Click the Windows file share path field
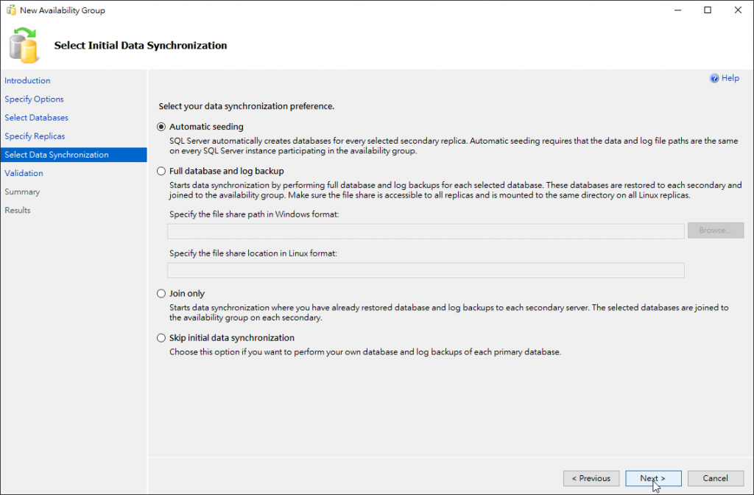 426,231
